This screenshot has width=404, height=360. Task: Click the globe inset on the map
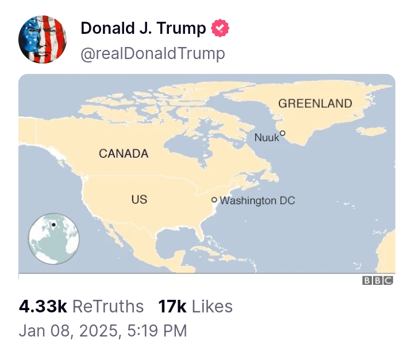point(53,238)
